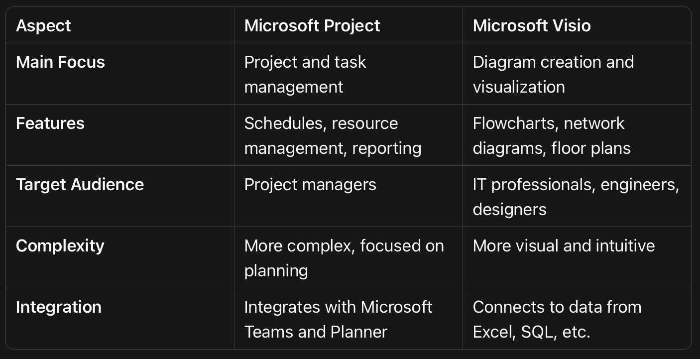Click the Target Audience row label
The width and height of the screenshot is (700, 359).
pos(80,185)
